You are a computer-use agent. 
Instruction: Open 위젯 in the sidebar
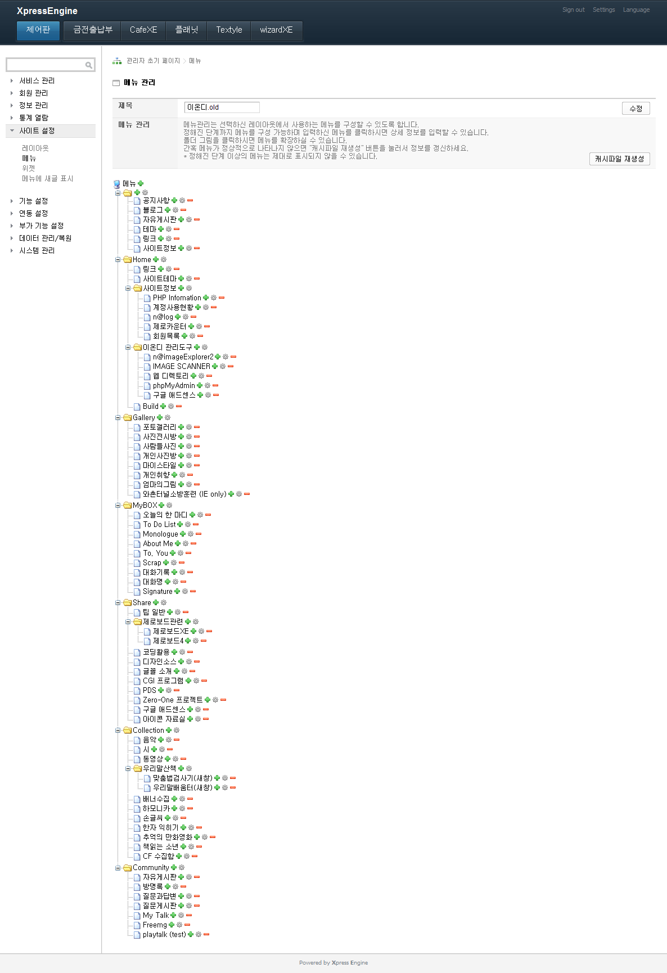(29, 168)
